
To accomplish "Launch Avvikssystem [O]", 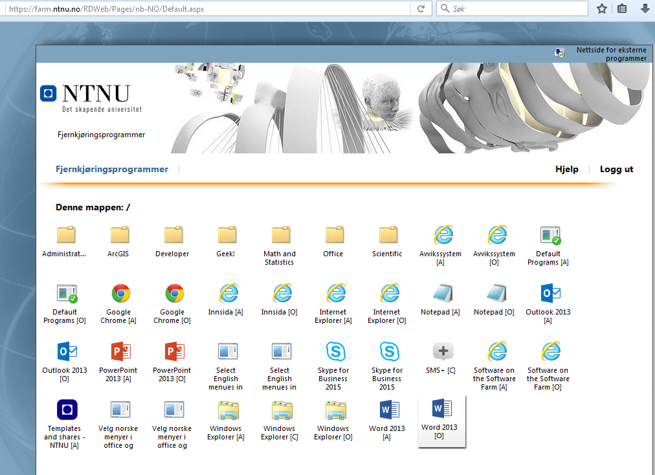I will (x=495, y=245).
